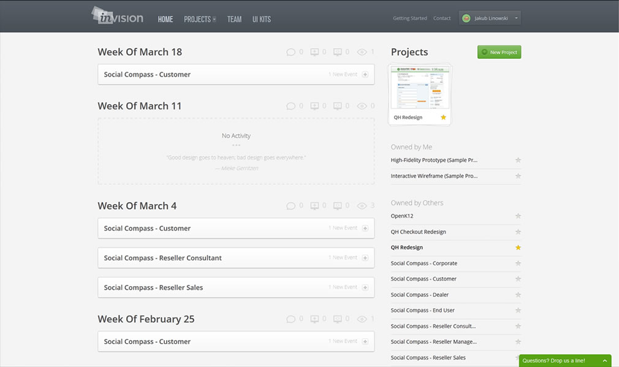Open Social Compass - Corporate project link
619x367 pixels.
pos(424,263)
